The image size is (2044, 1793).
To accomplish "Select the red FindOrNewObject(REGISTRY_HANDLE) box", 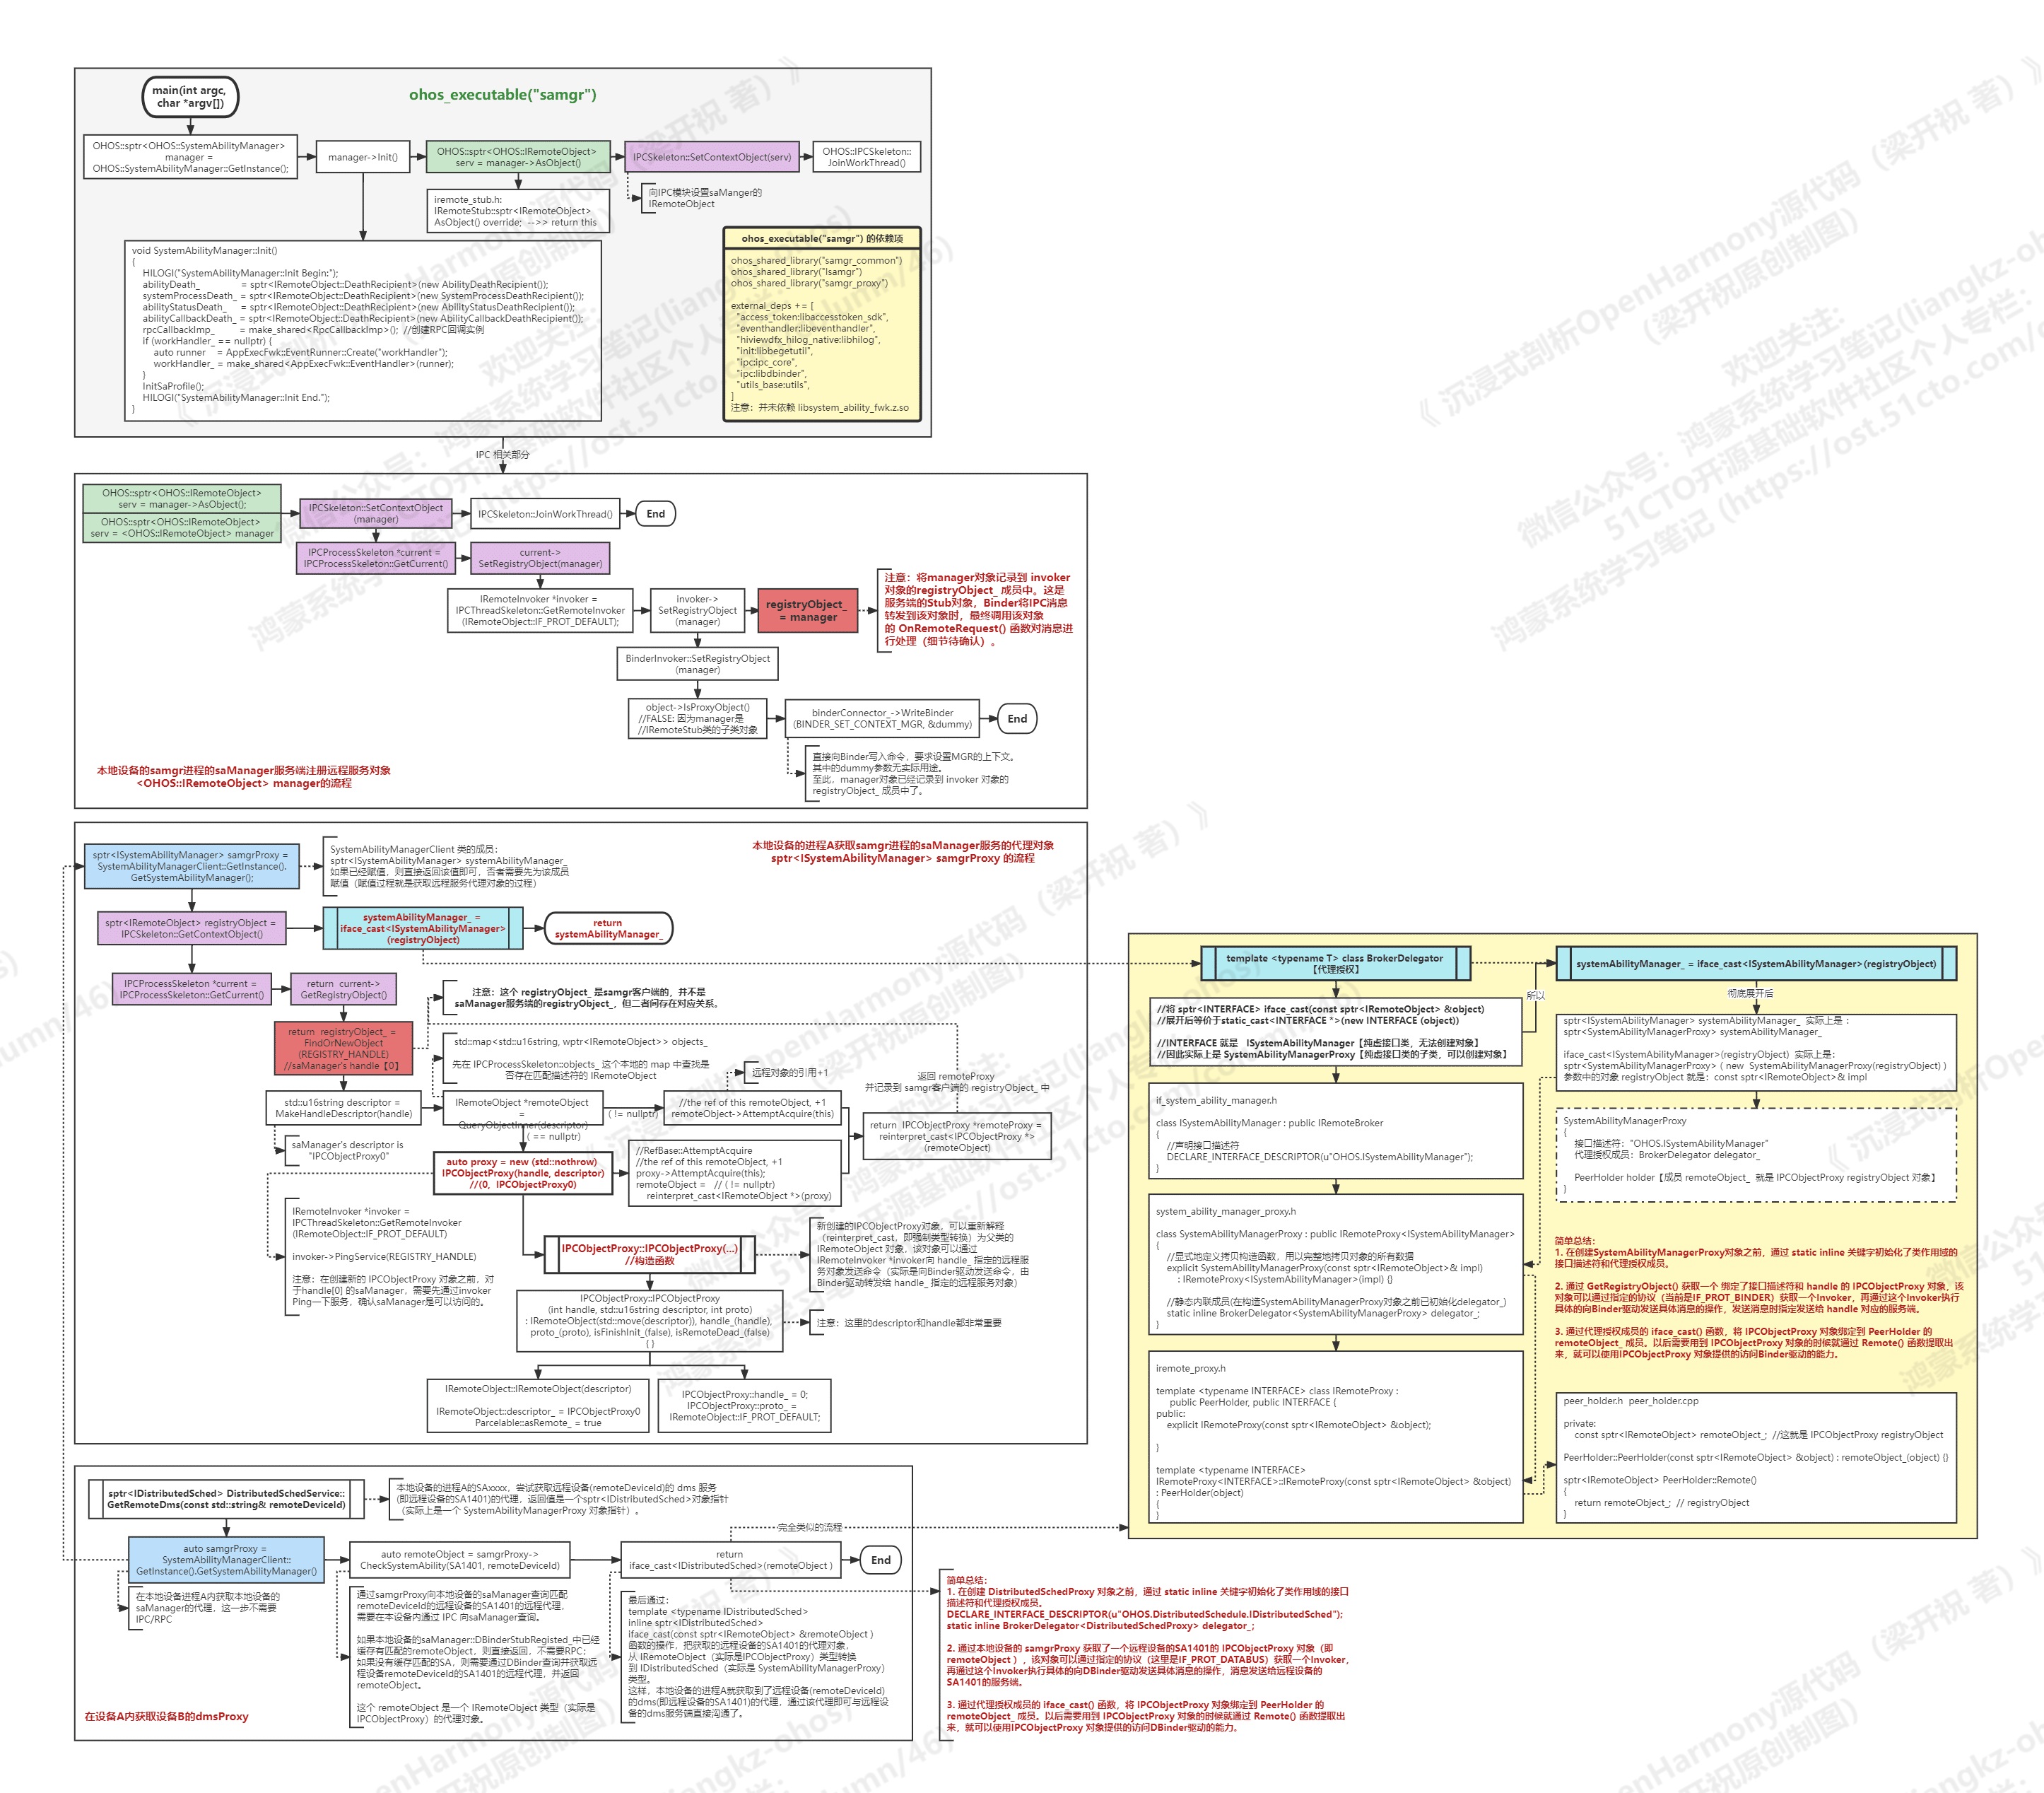I will 343,1049.
